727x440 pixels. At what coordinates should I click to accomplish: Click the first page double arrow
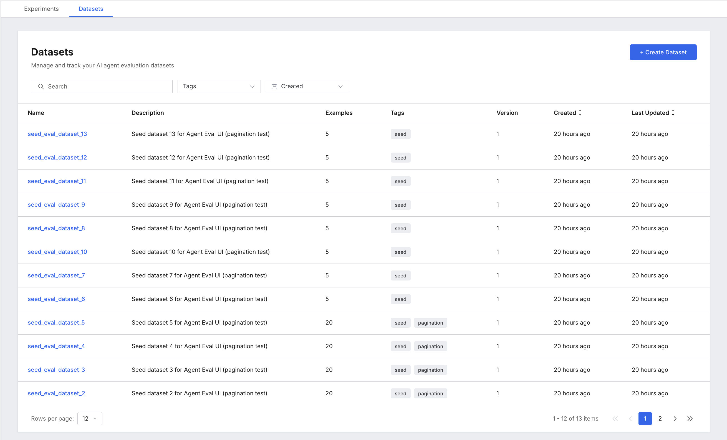pos(615,418)
